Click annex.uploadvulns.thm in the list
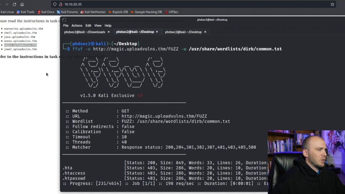This screenshot has width=345, height=194. tap(21, 41)
